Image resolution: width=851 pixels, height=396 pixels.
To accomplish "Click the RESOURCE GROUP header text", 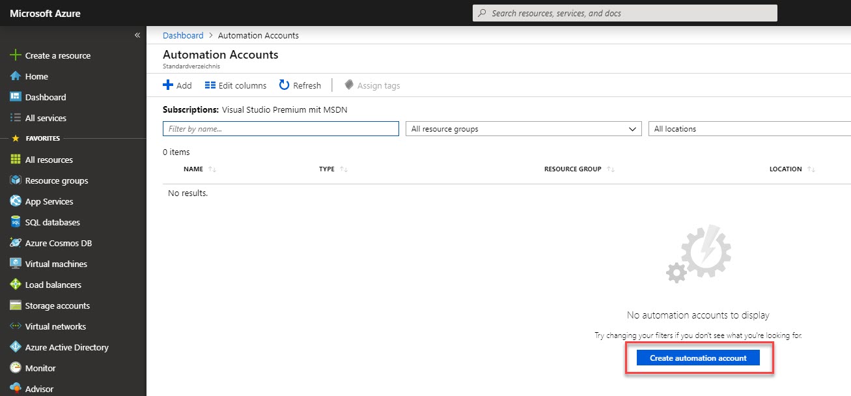I will point(573,169).
